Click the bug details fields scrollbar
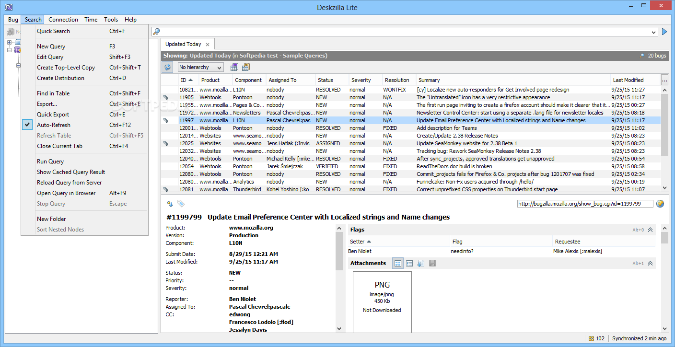This screenshot has height=347, width=675. (x=339, y=278)
